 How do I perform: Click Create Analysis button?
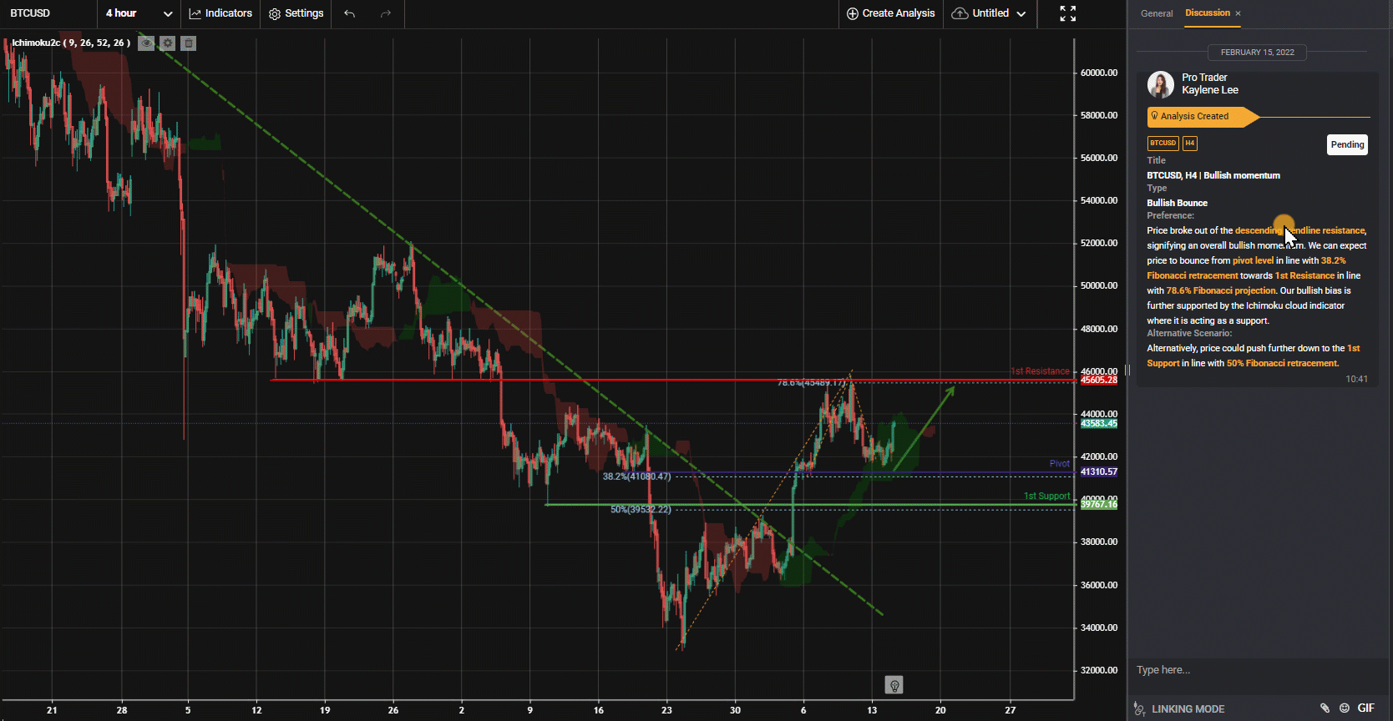tap(890, 13)
